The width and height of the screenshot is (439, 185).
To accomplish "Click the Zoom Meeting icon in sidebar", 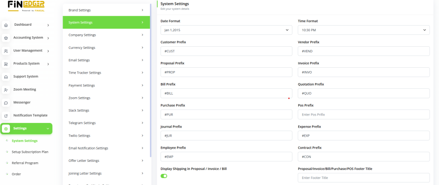I will (x=6, y=90).
